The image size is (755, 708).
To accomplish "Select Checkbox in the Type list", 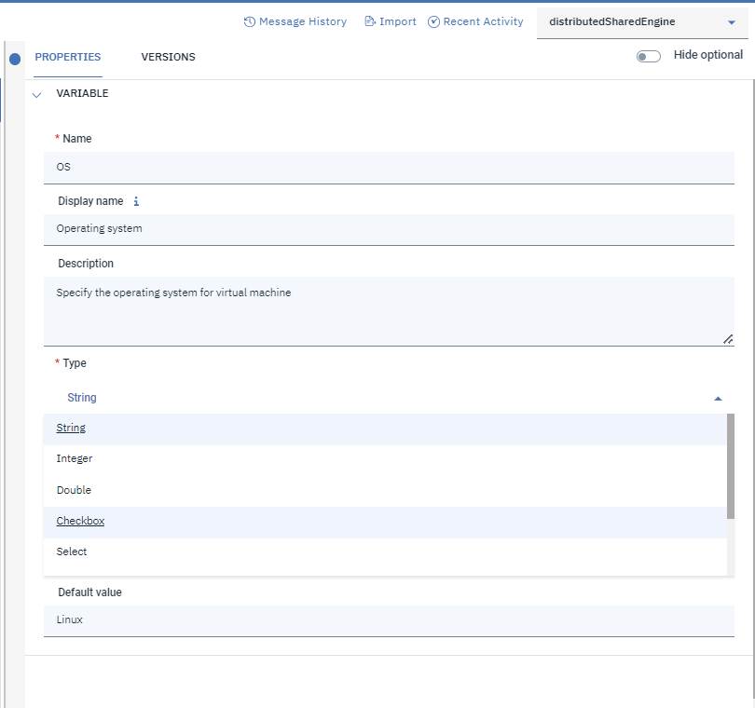I will coord(80,522).
